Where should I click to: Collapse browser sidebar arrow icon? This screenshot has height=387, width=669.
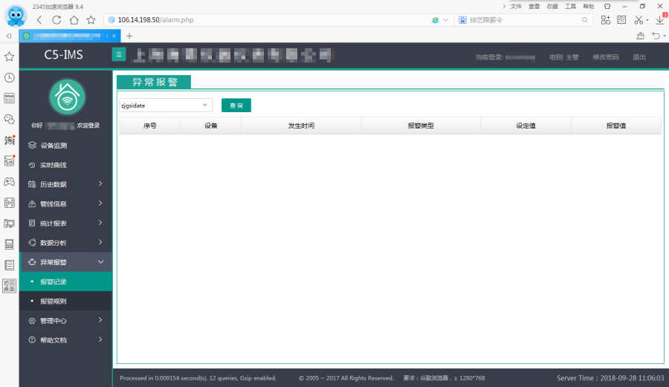(9, 36)
